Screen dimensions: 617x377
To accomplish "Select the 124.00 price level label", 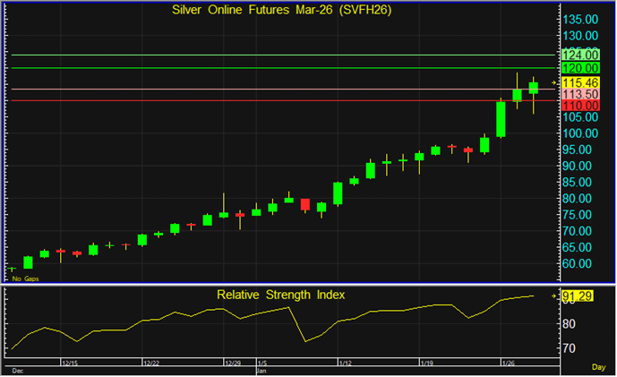I will (x=580, y=55).
